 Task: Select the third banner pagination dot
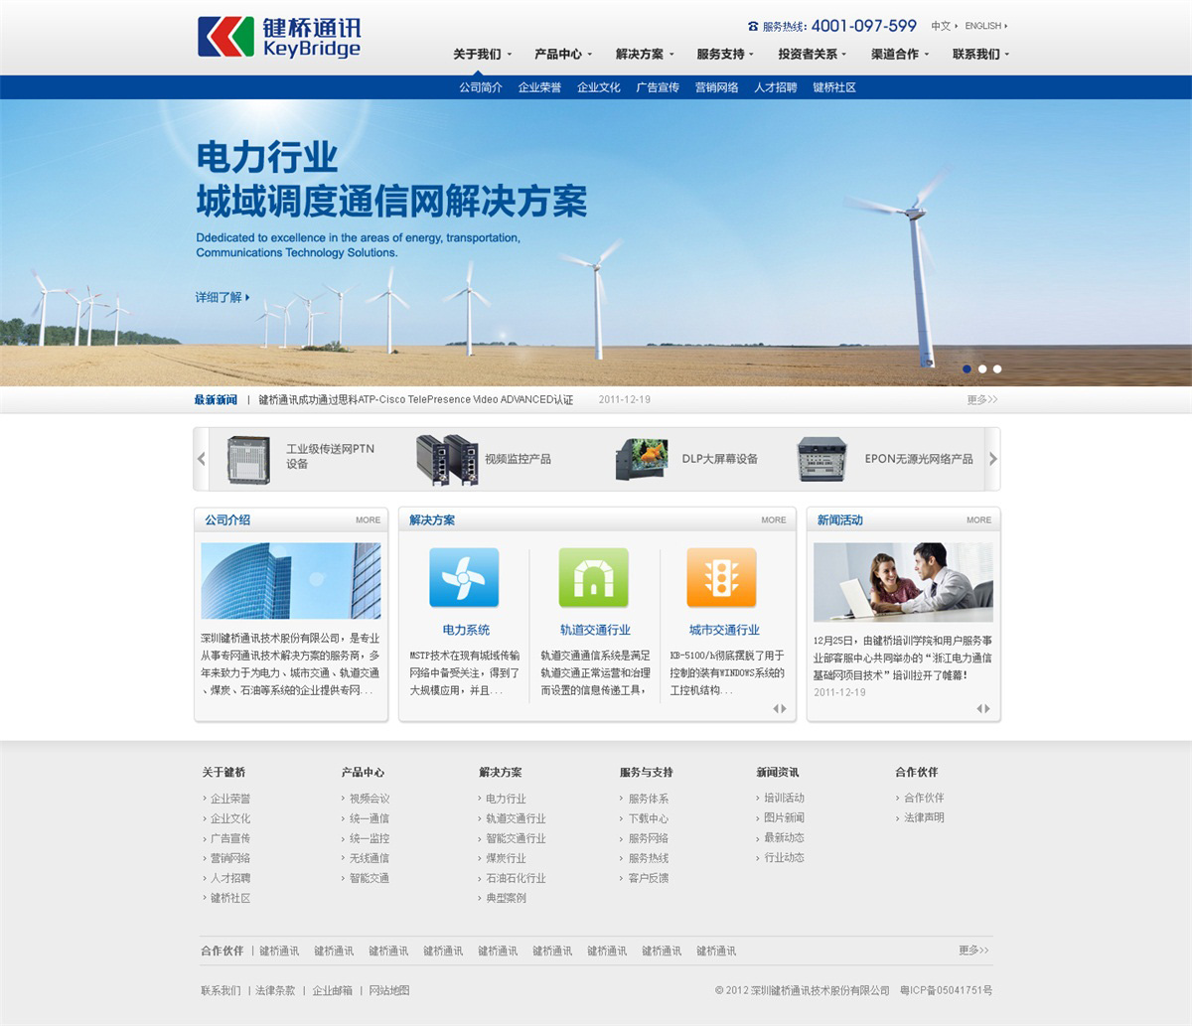click(997, 368)
